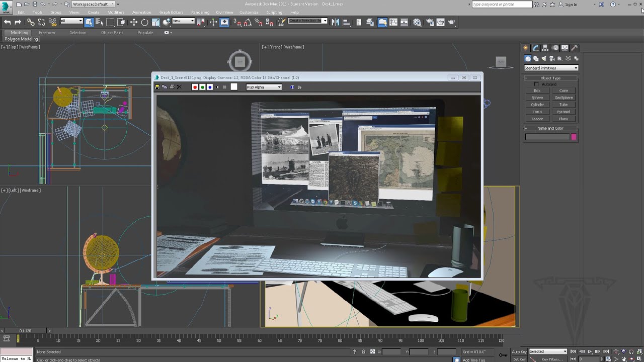Toggle Percent Snap in main toolbar
Image resolution: width=644 pixels, height=362 pixels.
coord(258,22)
